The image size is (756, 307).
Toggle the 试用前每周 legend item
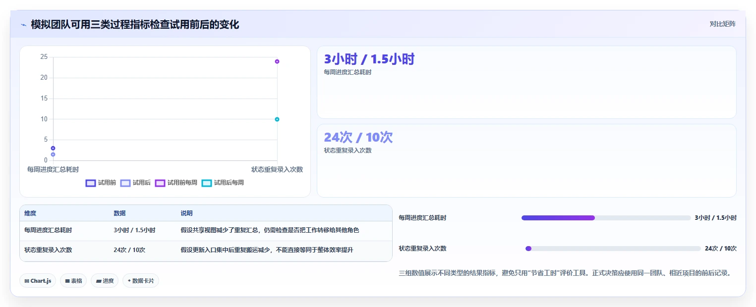(x=176, y=183)
